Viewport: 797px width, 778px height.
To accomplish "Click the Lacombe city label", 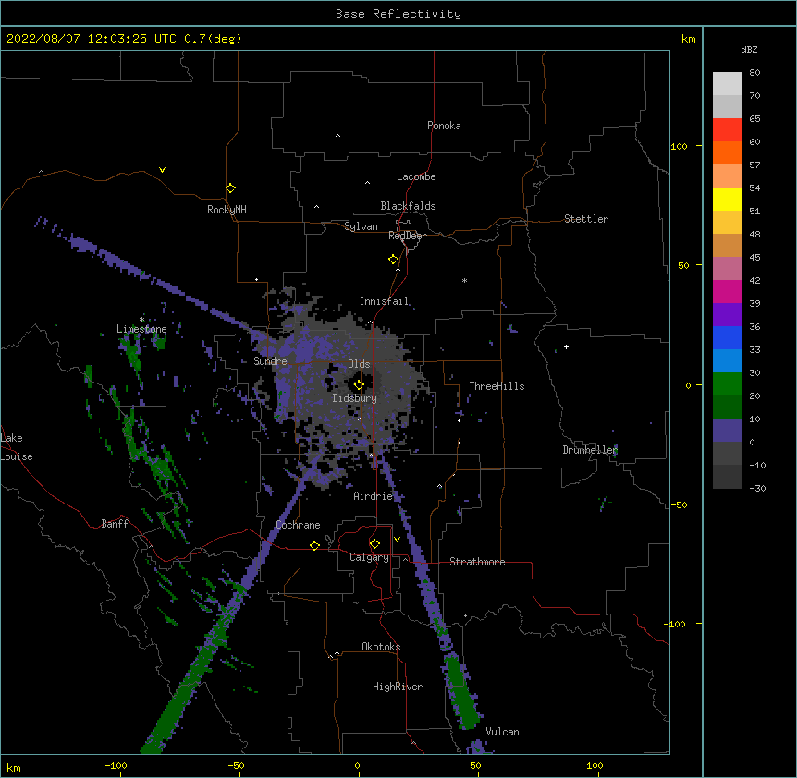I will pyautogui.click(x=416, y=176).
